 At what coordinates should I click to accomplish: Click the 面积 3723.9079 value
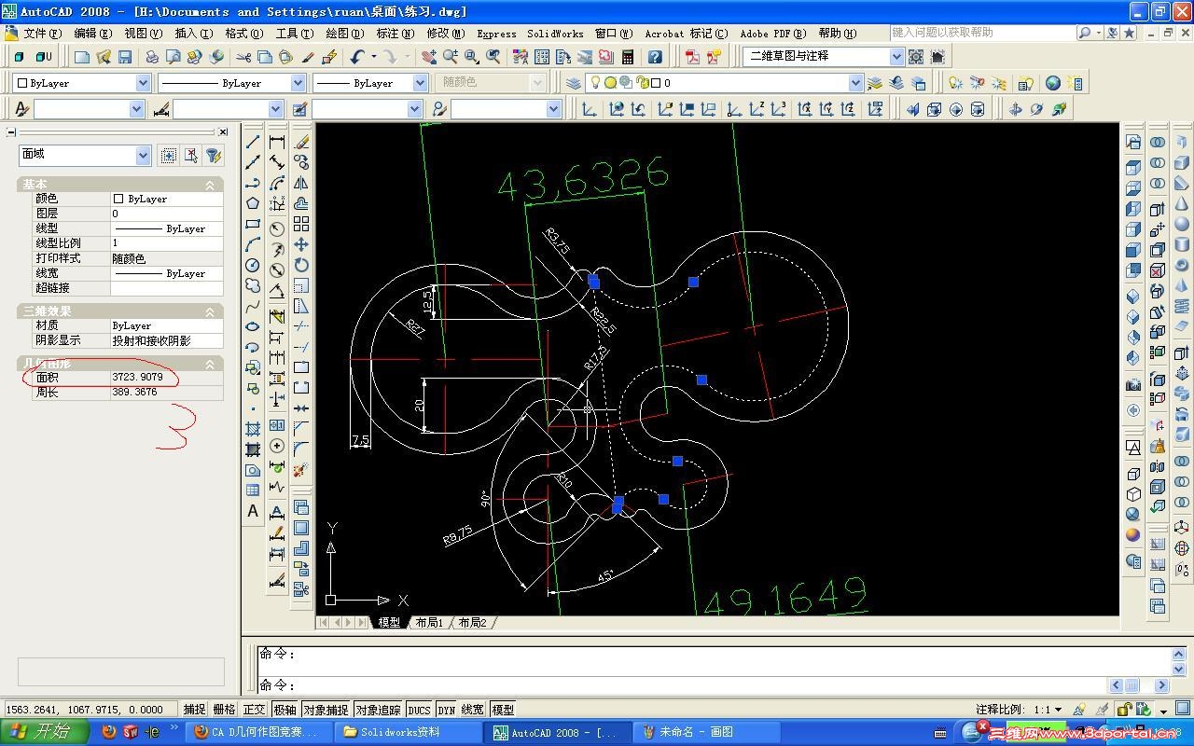click(166, 378)
